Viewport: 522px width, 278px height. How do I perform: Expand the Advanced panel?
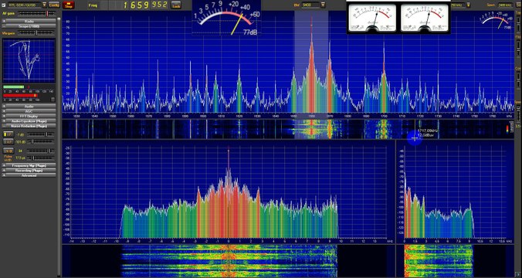[29, 175]
